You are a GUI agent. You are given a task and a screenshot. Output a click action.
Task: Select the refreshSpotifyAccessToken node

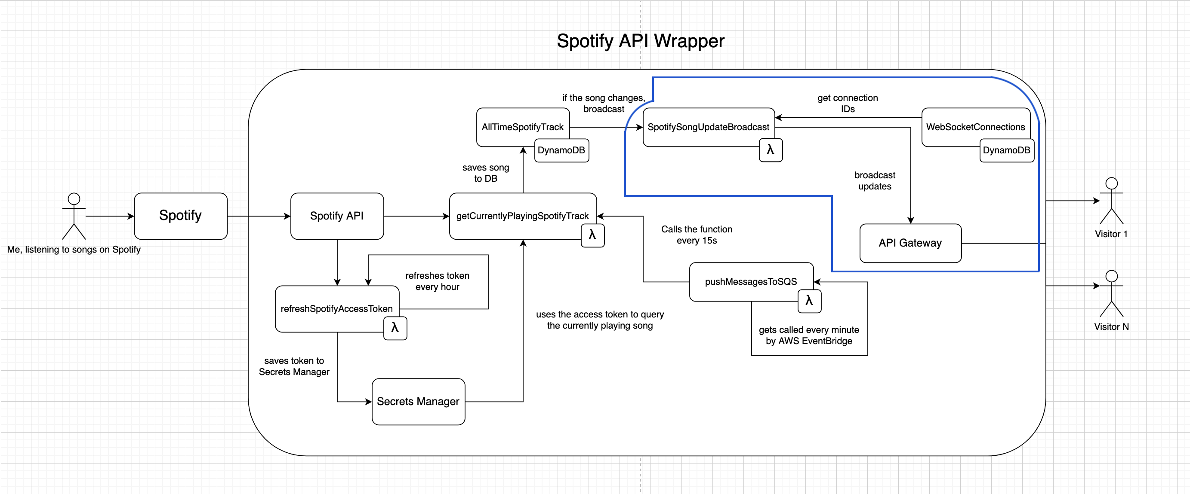click(337, 308)
